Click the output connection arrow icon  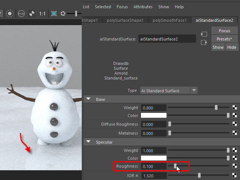click(204, 42)
